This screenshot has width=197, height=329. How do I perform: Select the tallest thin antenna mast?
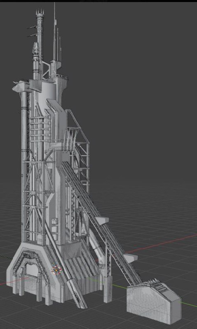pos(54,32)
